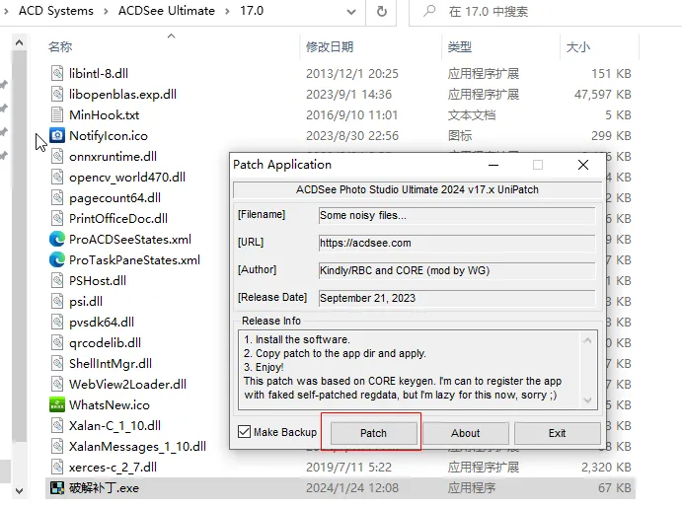Select the file name NotifyIcon.ico
Screen dimensions: 682x507
pos(109,136)
